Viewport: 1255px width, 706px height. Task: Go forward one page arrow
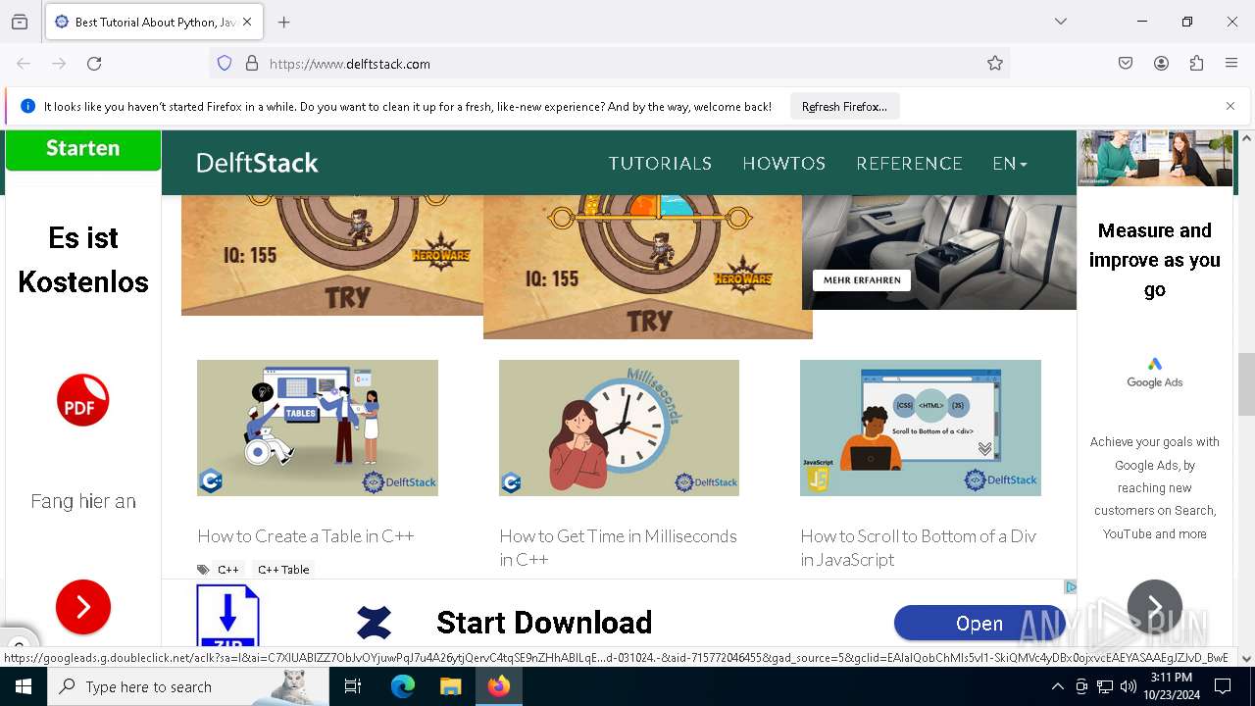(x=59, y=64)
